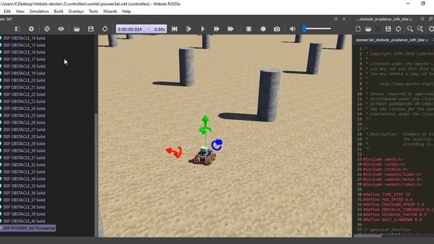Open the Overlays menu
This screenshot has height=244, width=434.
(x=76, y=12)
